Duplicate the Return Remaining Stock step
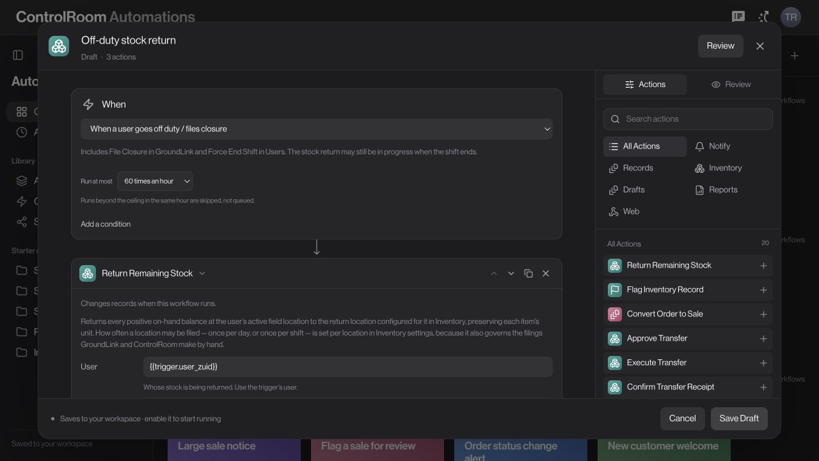Image resolution: width=819 pixels, height=461 pixels. (529, 273)
